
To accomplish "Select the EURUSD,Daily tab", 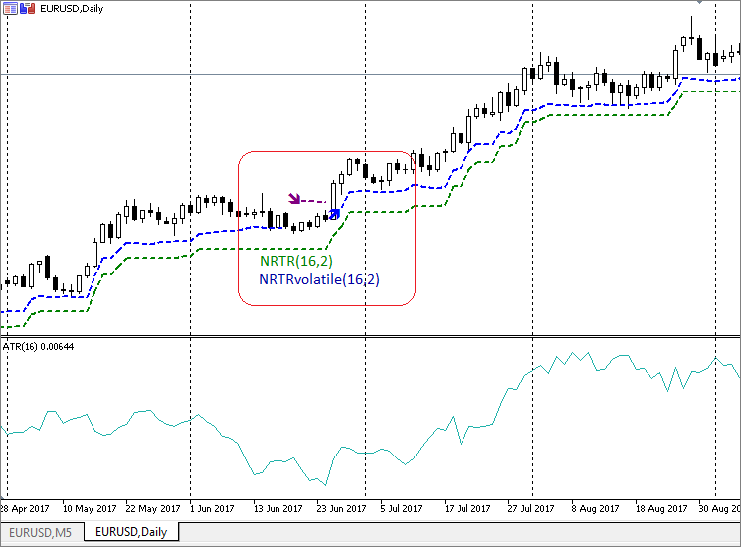I will click(x=131, y=532).
